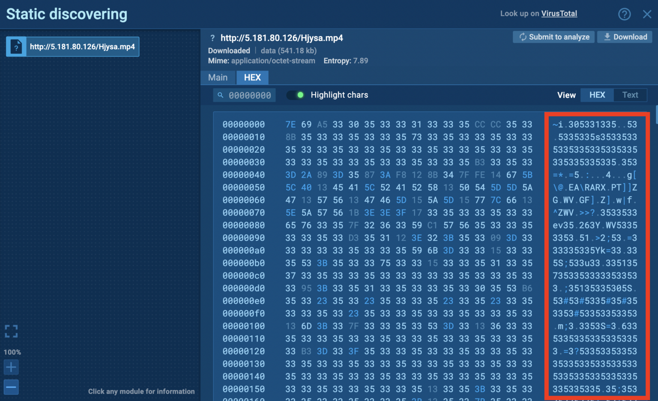Click the search magnifier icon in offset field
The width and height of the screenshot is (658, 401).
click(x=221, y=95)
